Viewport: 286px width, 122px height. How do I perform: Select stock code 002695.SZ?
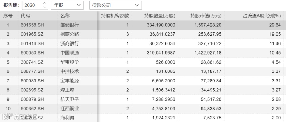[32, 90]
